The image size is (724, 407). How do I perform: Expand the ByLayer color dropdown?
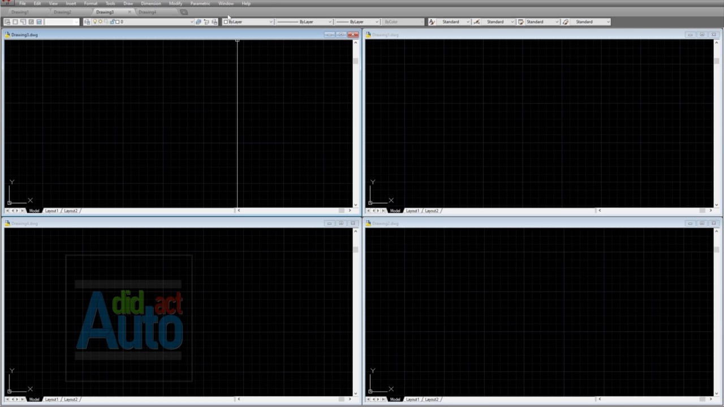point(271,22)
